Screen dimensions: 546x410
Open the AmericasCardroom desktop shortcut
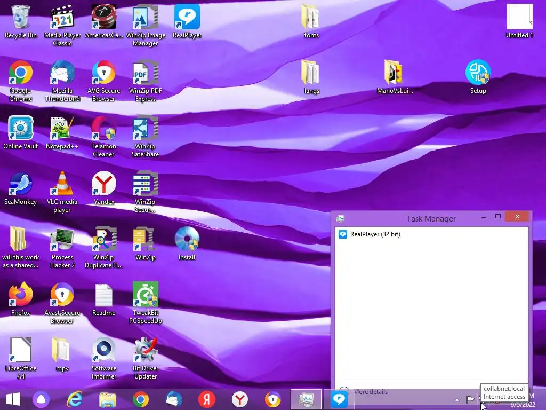(104, 21)
